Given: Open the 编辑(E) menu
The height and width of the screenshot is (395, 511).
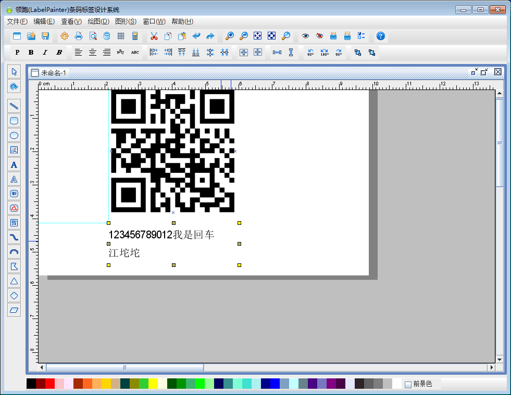Looking at the screenshot, I should [44, 21].
